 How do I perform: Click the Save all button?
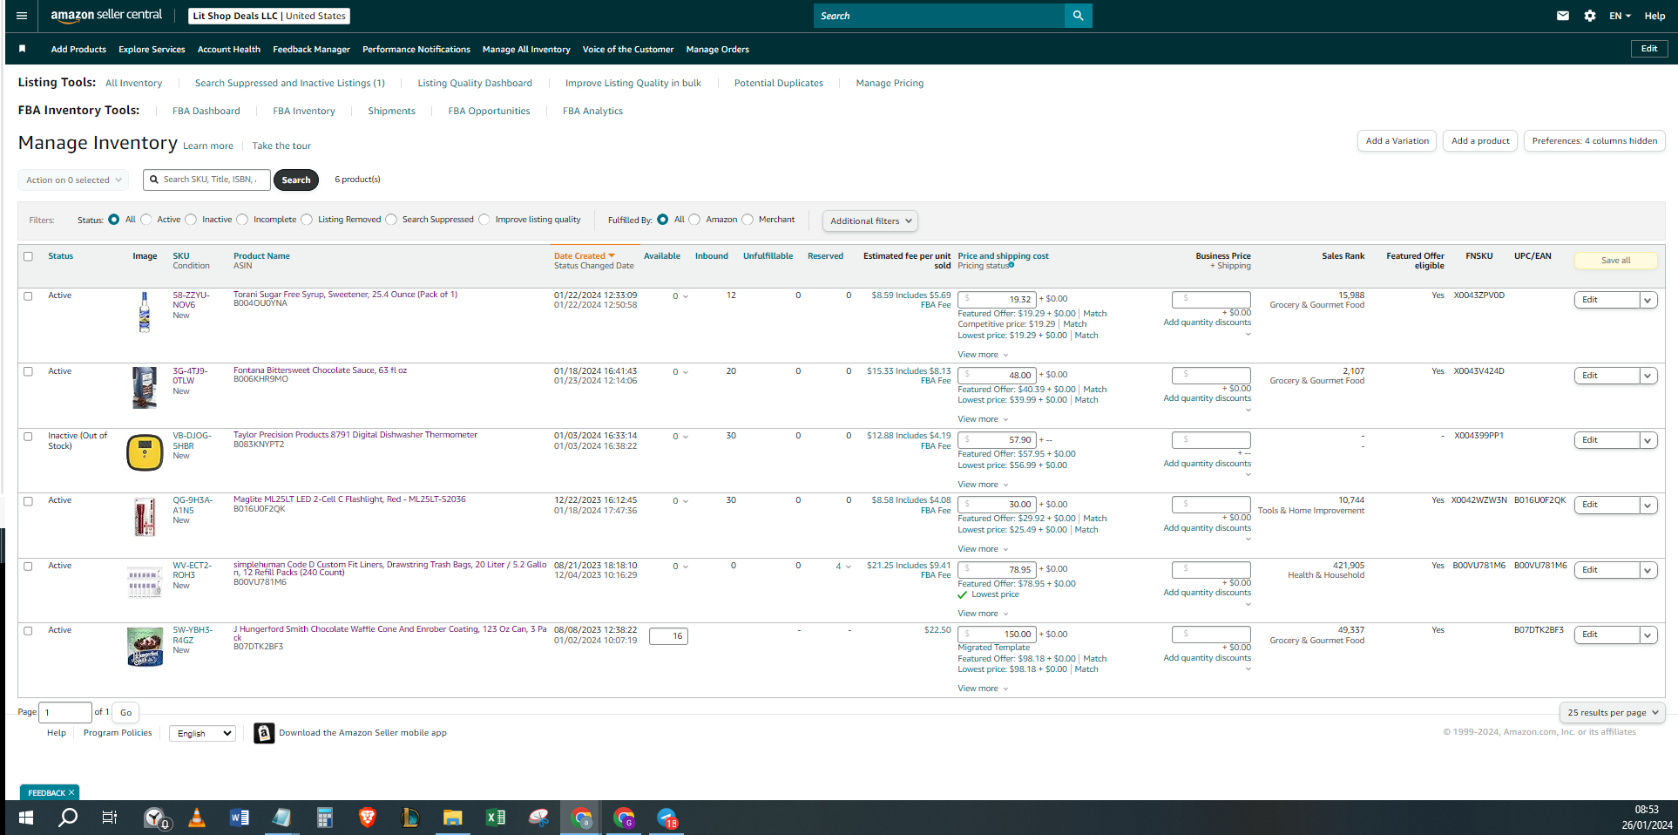pyautogui.click(x=1616, y=261)
